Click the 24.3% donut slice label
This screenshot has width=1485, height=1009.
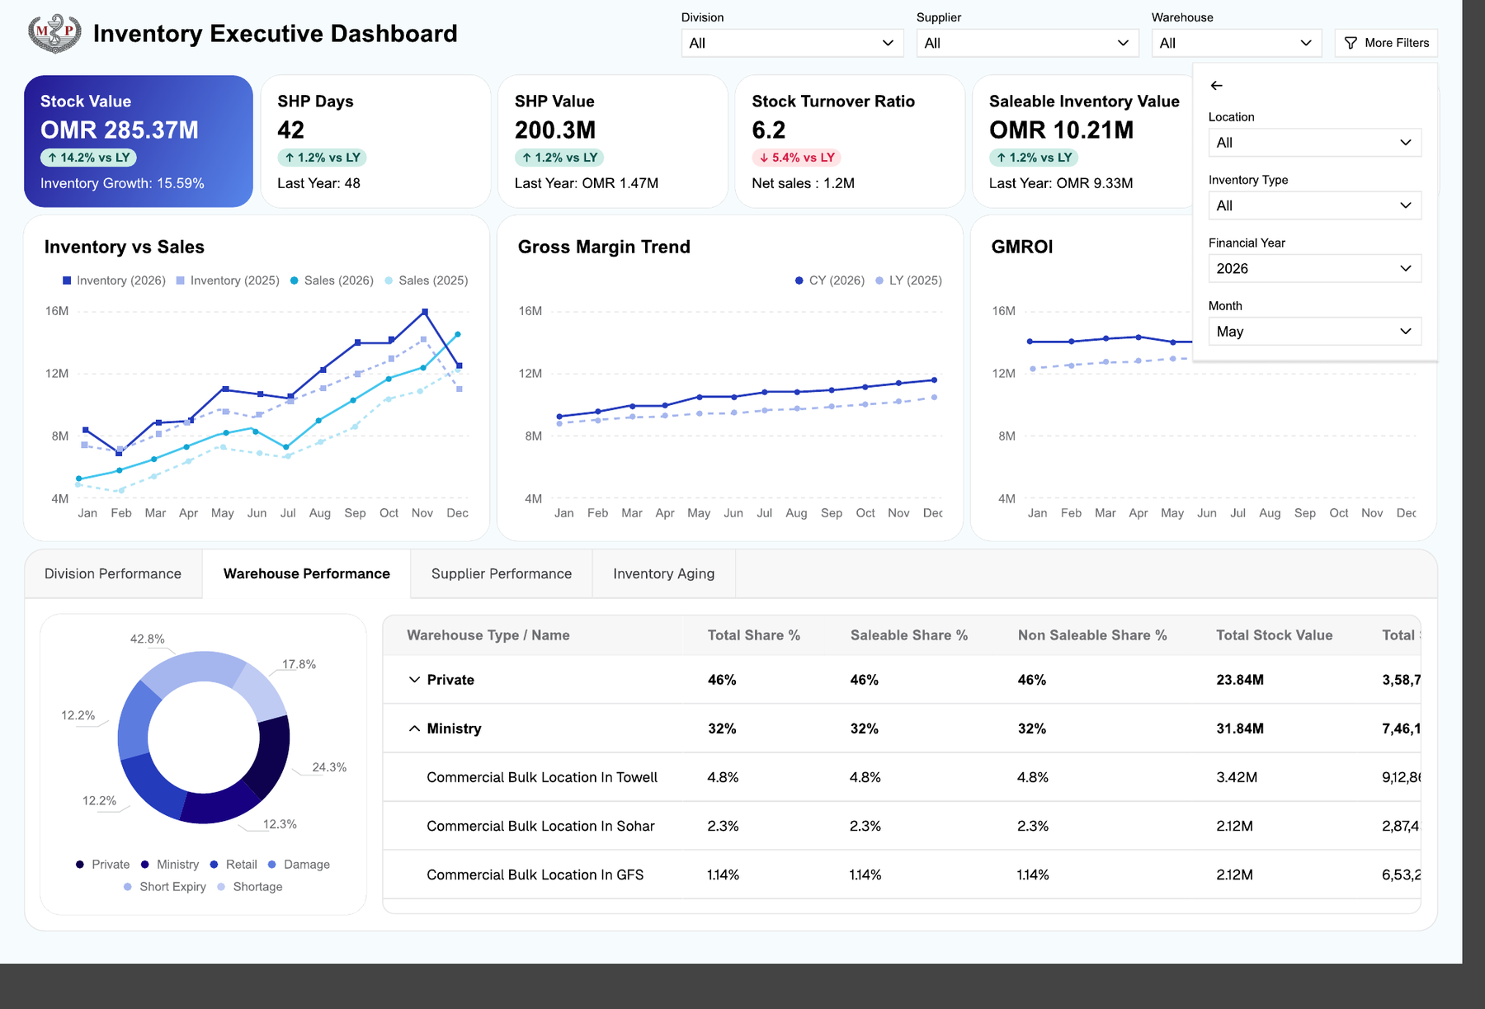click(329, 767)
